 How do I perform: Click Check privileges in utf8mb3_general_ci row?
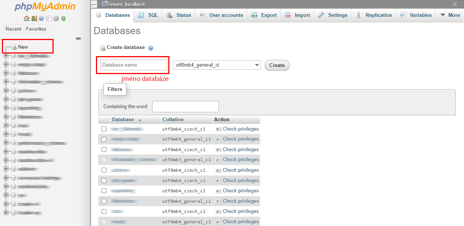[x=241, y=159]
